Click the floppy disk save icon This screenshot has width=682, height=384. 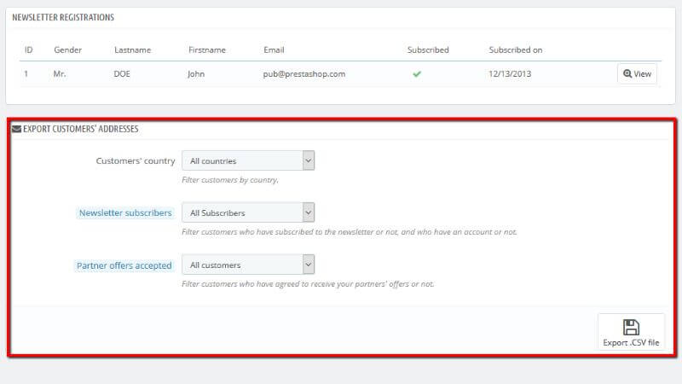pos(631,328)
